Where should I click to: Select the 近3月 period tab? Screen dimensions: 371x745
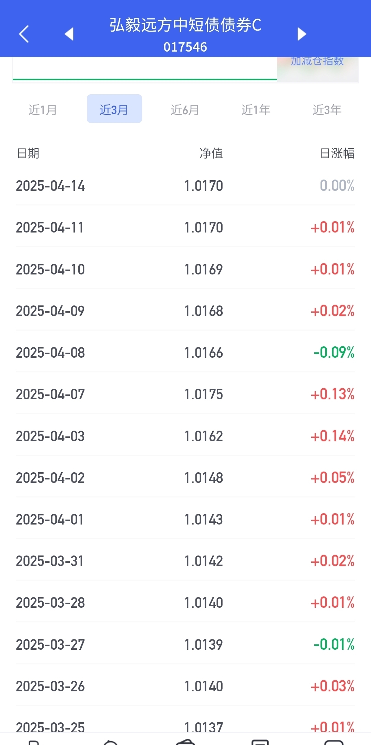[x=114, y=109]
